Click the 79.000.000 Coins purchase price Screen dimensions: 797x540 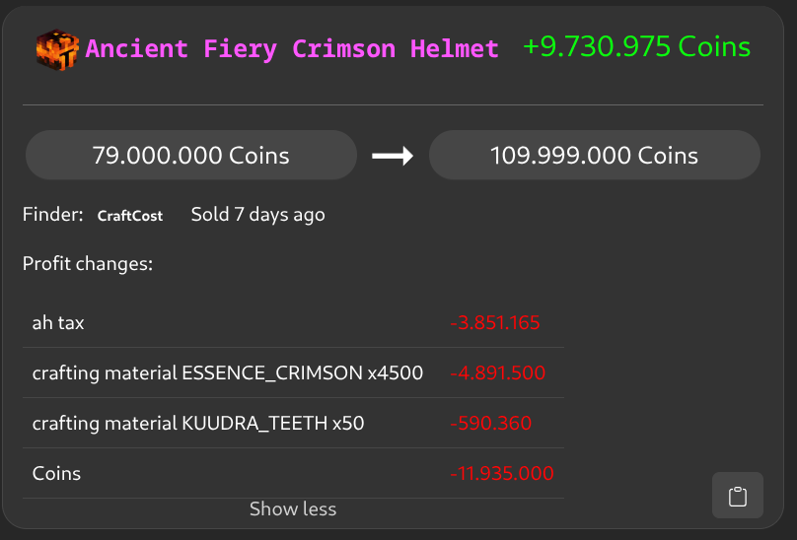(190, 156)
